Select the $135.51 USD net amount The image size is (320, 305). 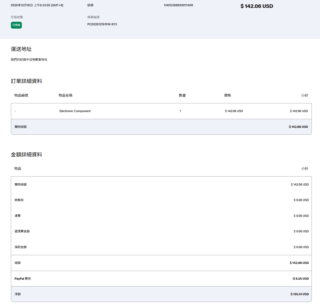click(300, 294)
